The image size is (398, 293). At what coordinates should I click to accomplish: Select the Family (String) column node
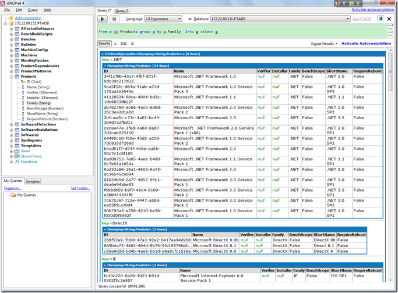[x=38, y=103]
